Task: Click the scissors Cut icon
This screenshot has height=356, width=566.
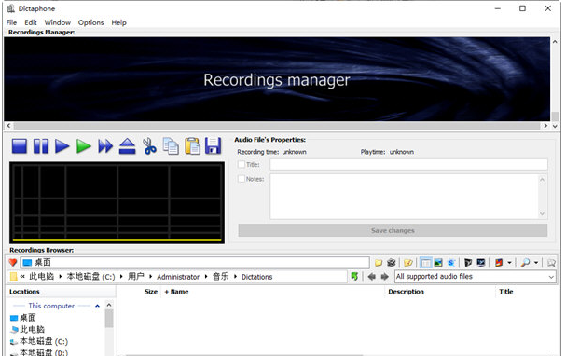Action: coord(149,146)
